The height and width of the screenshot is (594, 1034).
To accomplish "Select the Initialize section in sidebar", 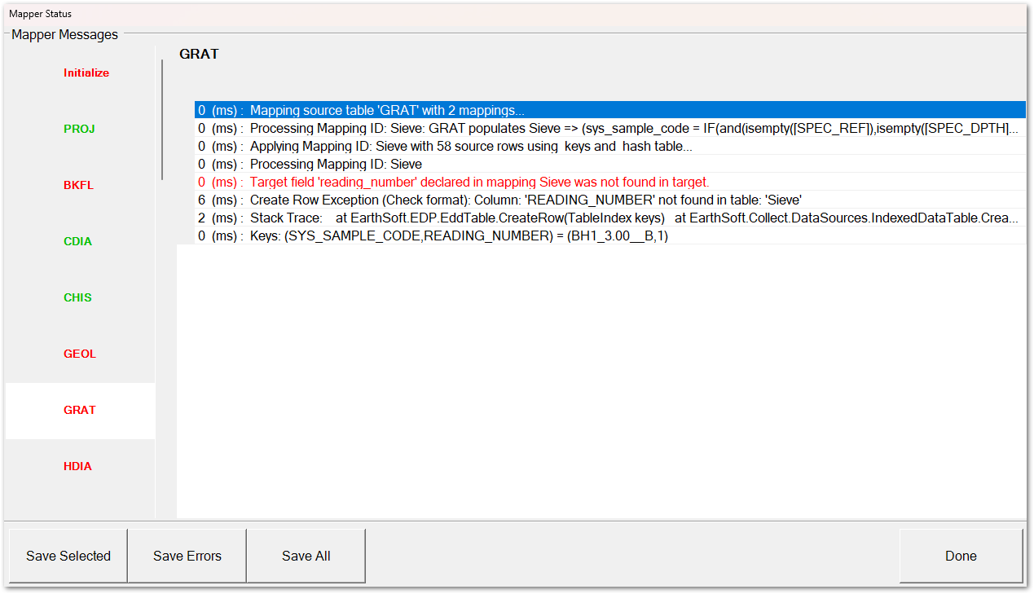I will pyautogui.click(x=86, y=73).
